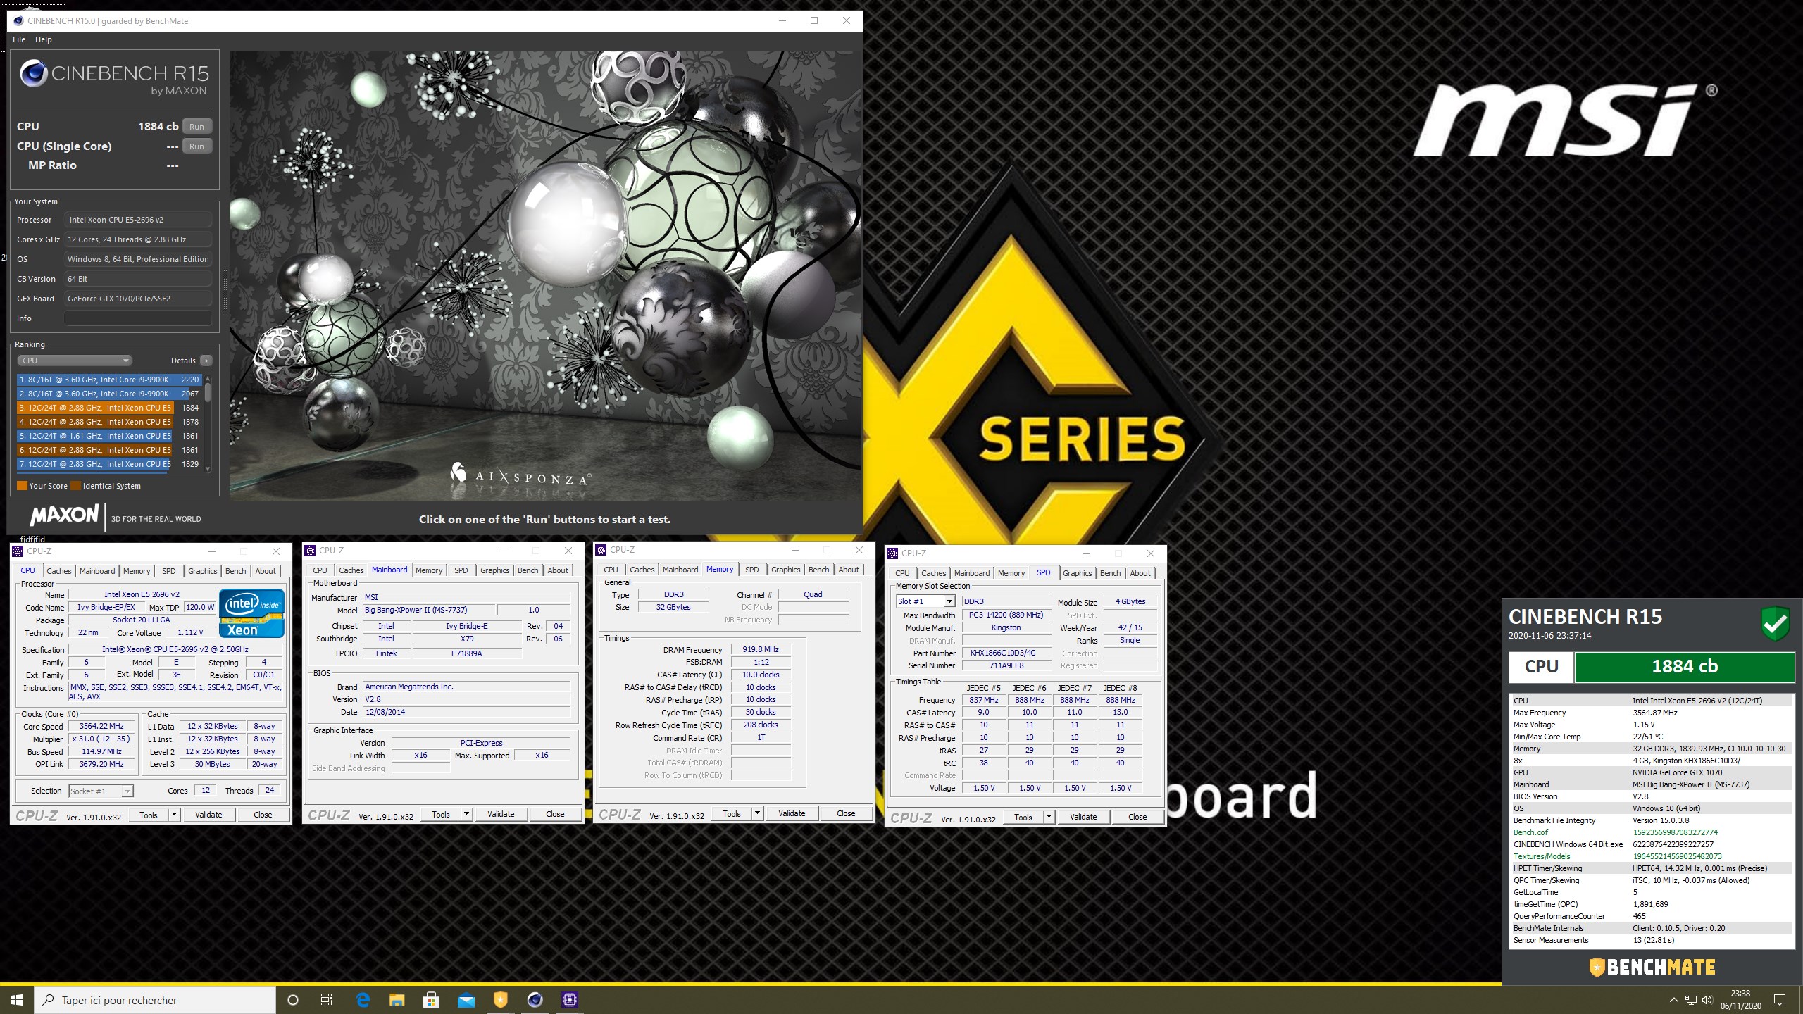Viewport: 1803px width, 1014px height.
Task: Open the Help menu in Cinebench
Action: tap(44, 39)
